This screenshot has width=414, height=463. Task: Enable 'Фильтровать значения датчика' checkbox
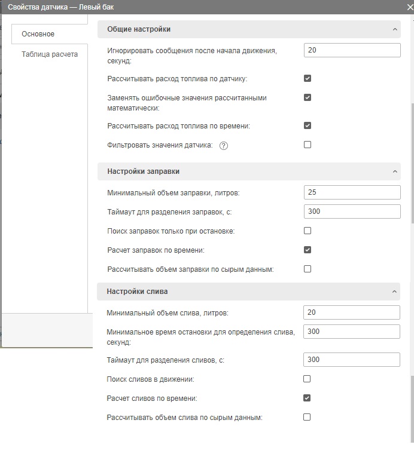308,145
